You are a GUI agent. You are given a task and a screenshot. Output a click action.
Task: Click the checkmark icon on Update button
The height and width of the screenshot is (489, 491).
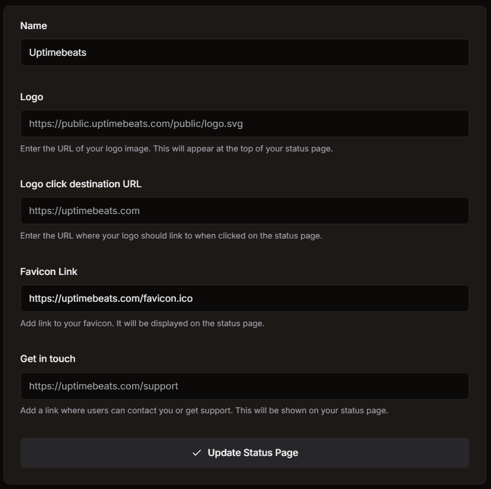[x=197, y=453]
